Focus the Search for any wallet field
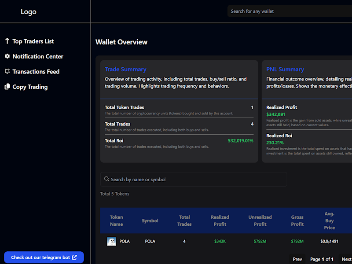Viewport: 352px width, 264px height. (x=290, y=11)
